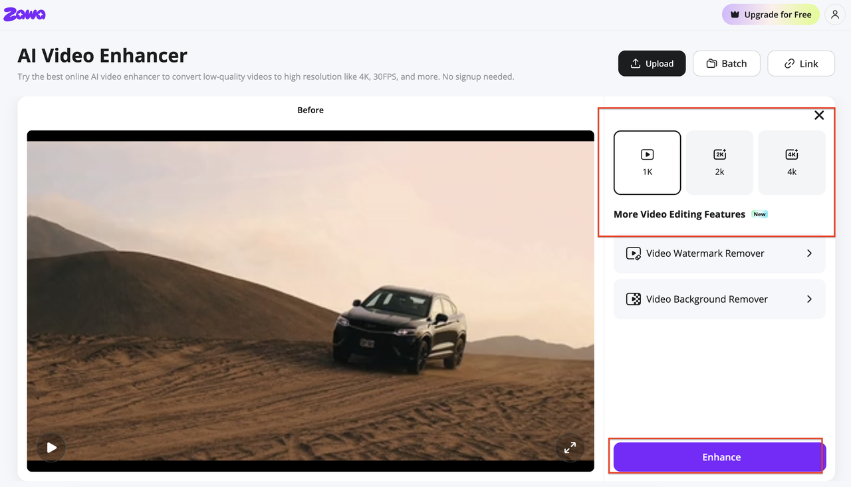Image resolution: width=851 pixels, height=487 pixels.
Task: Open Video Background Remover
Action: point(719,299)
